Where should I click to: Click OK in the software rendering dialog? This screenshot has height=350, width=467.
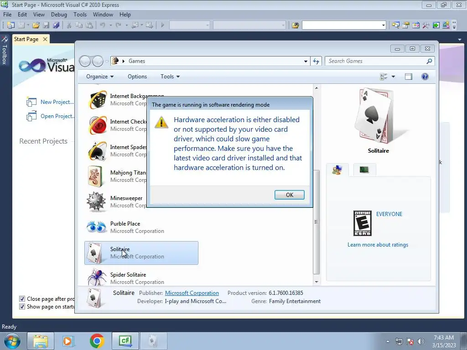(290, 195)
